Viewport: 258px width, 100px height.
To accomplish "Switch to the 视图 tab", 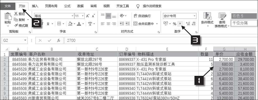I will (107, 6).
